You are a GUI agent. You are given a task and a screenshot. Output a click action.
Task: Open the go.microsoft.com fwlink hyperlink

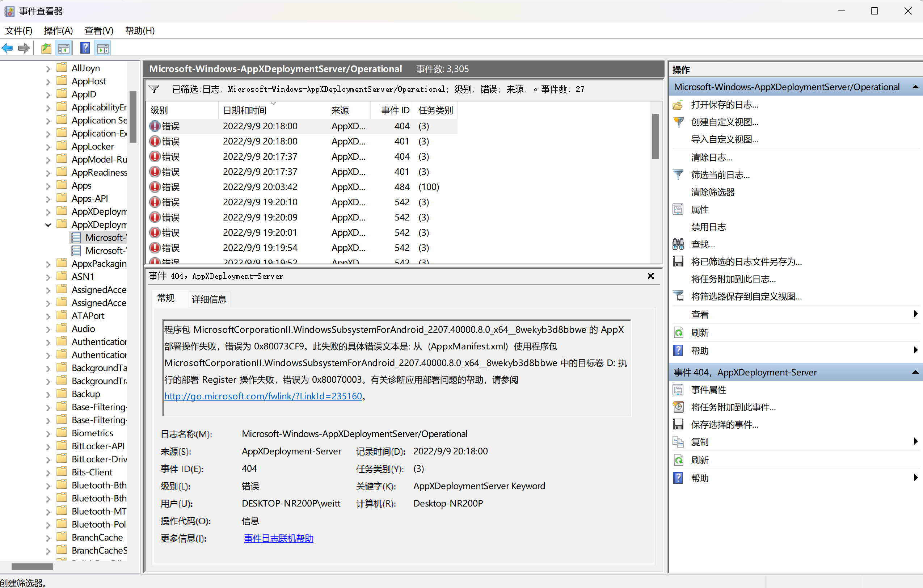(264, 396)
